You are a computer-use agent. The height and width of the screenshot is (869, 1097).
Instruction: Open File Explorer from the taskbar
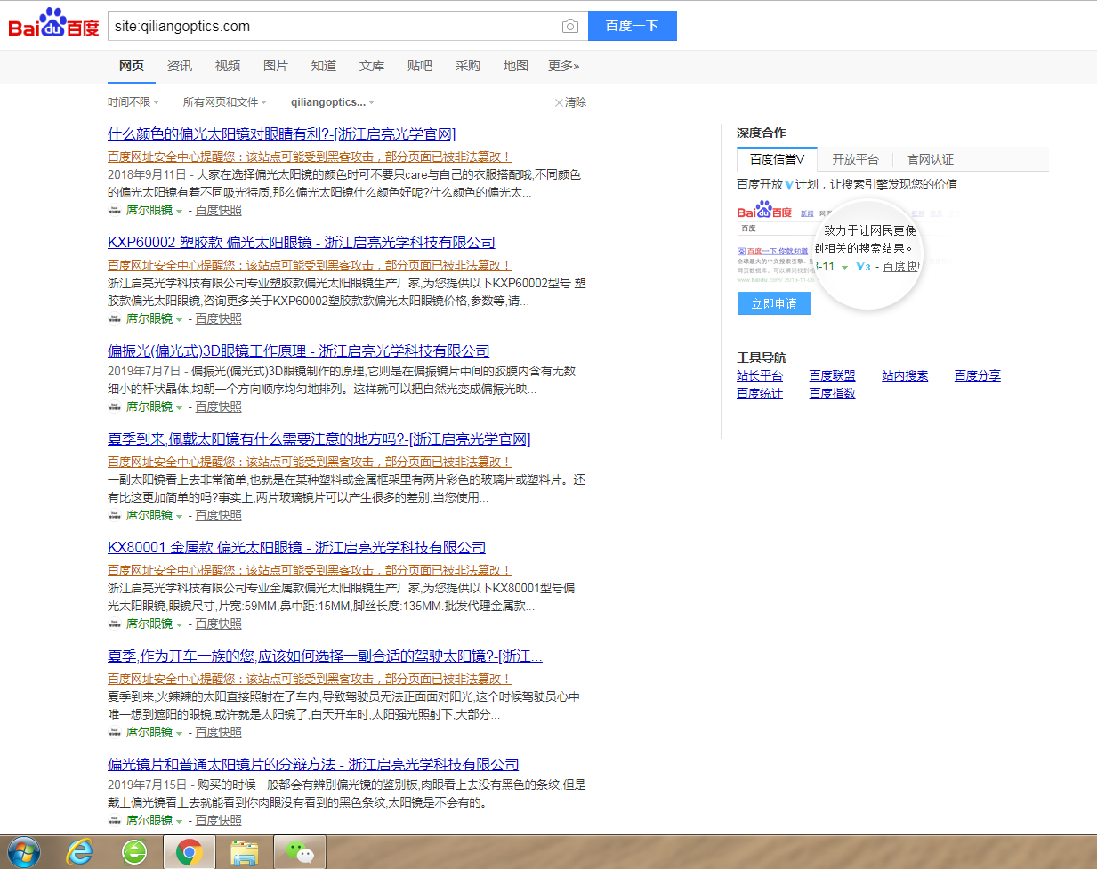pyautogui.click(x=244, y=853)
